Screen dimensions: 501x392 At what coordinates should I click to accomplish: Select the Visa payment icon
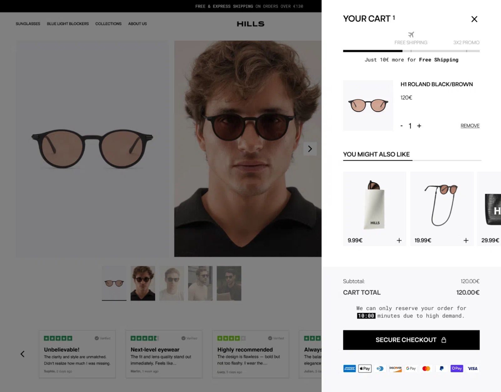472,368
